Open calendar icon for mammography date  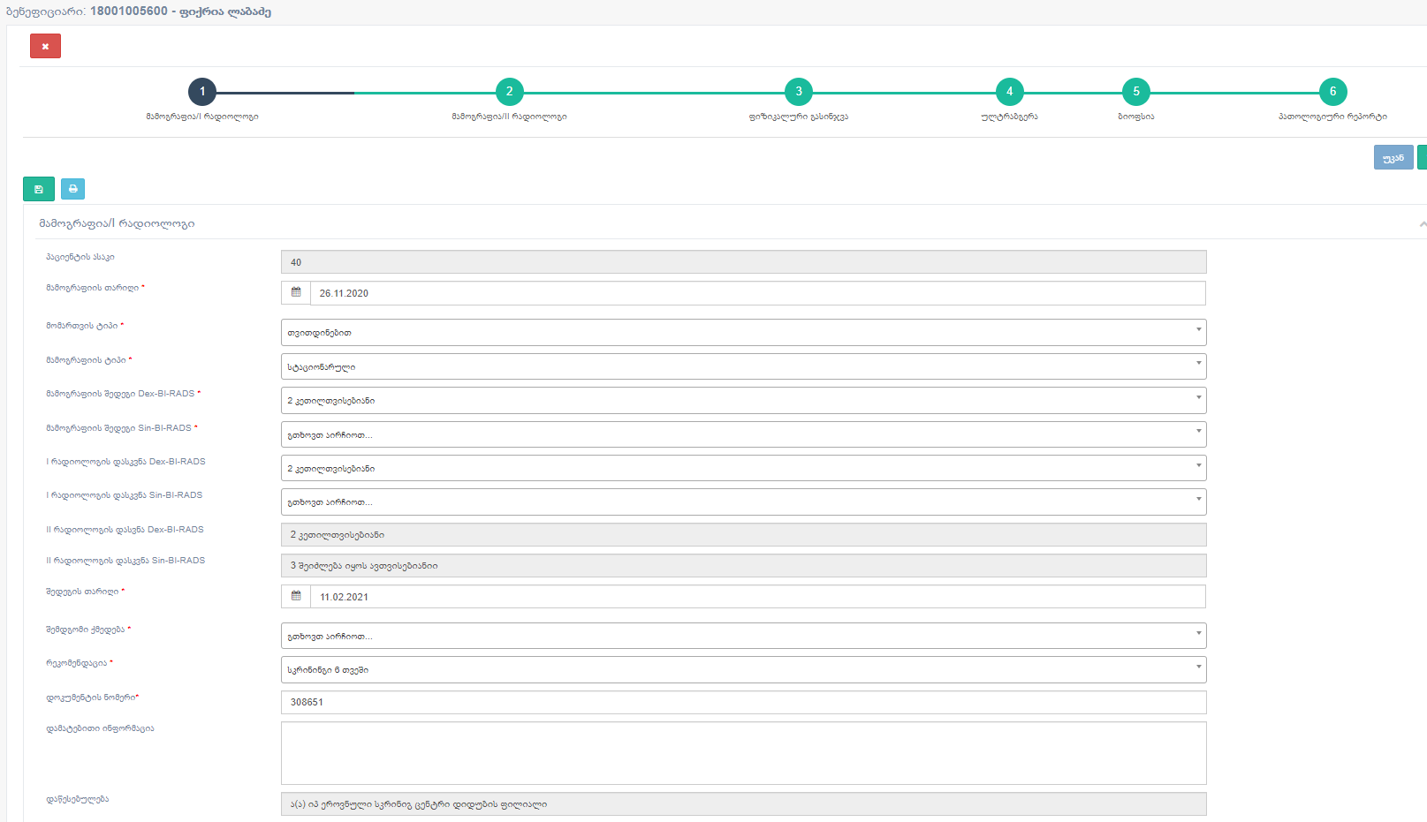(x=296, y=293)
